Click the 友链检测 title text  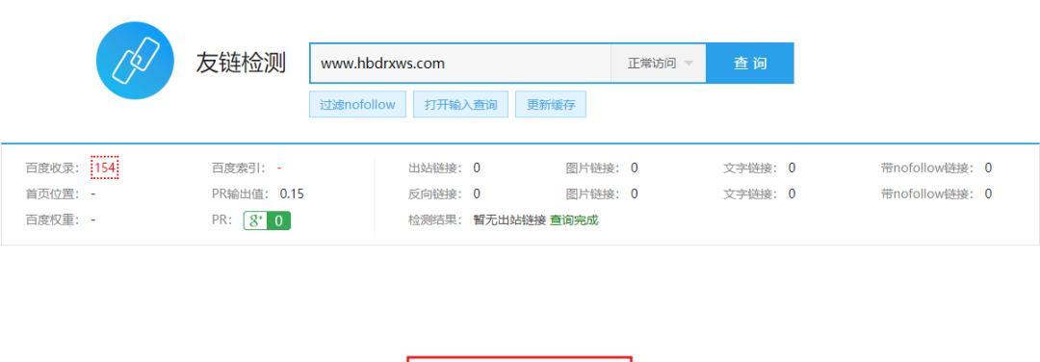(x=241, y=63)
